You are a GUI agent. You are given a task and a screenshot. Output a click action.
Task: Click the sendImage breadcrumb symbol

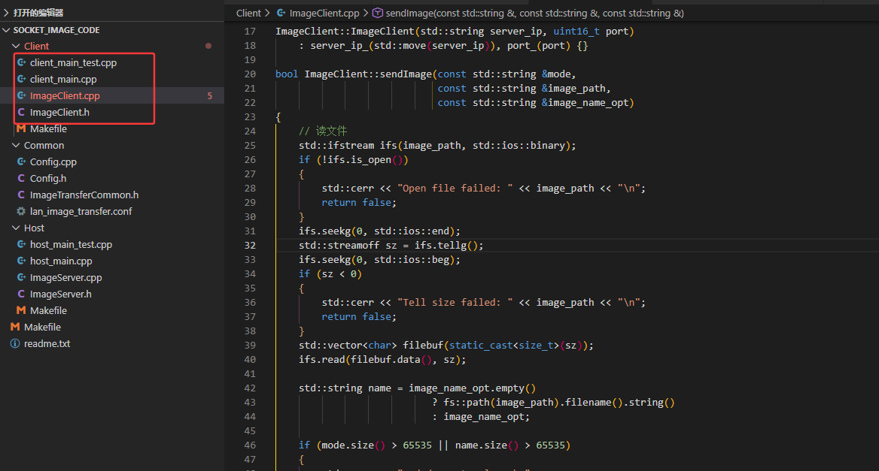[535, 13]
